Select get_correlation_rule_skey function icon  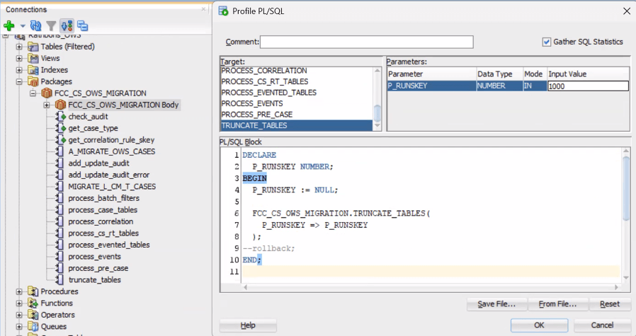tap(60, 140)
